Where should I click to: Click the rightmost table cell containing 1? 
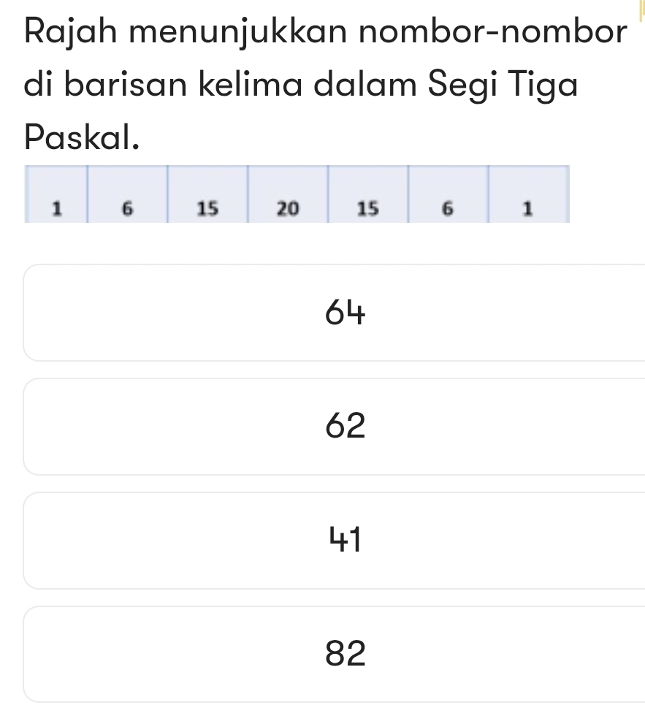[x=527, y=208]
